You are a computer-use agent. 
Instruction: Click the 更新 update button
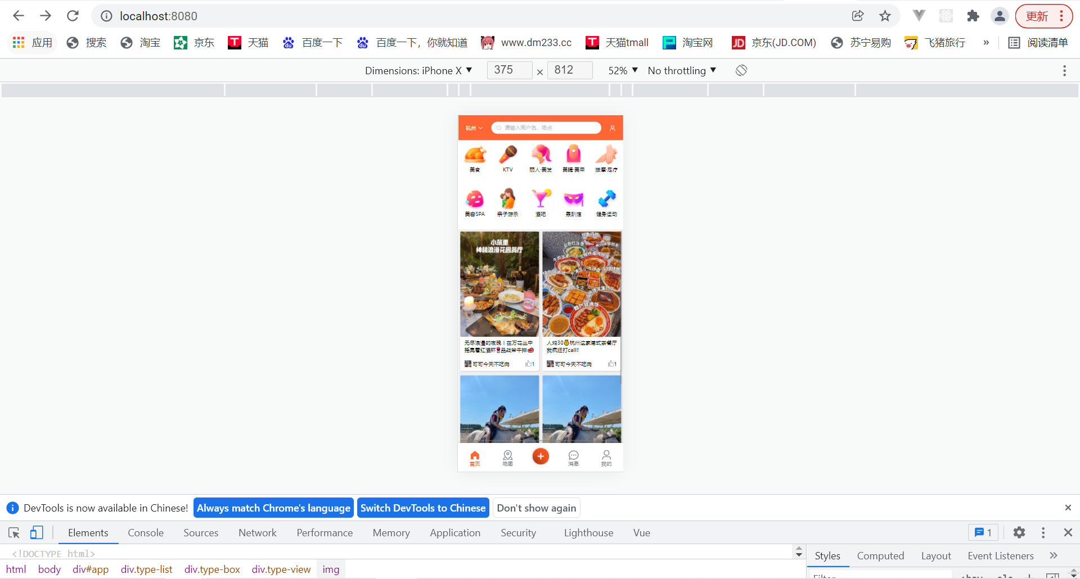coord(1043,16)
